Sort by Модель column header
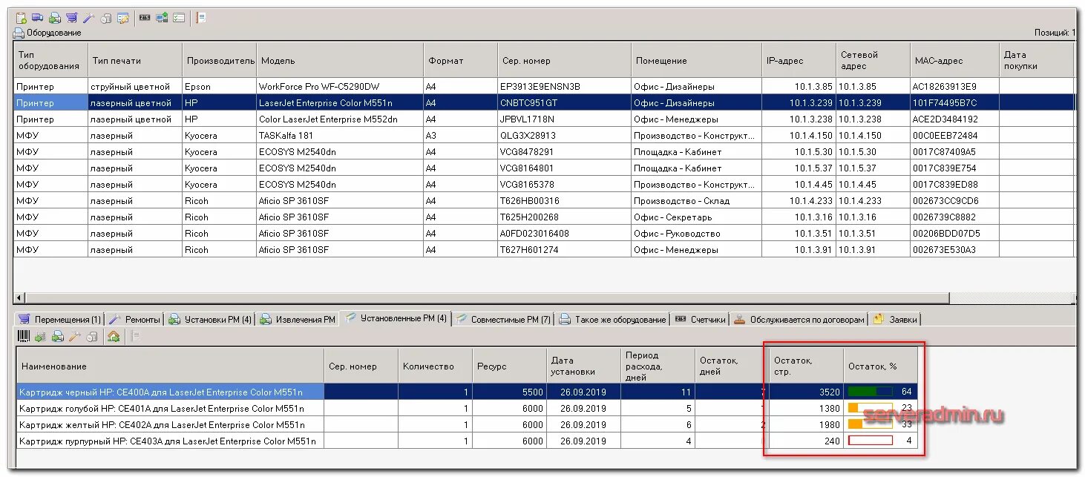Screen dimensions: 1085x477 [340, 60]
